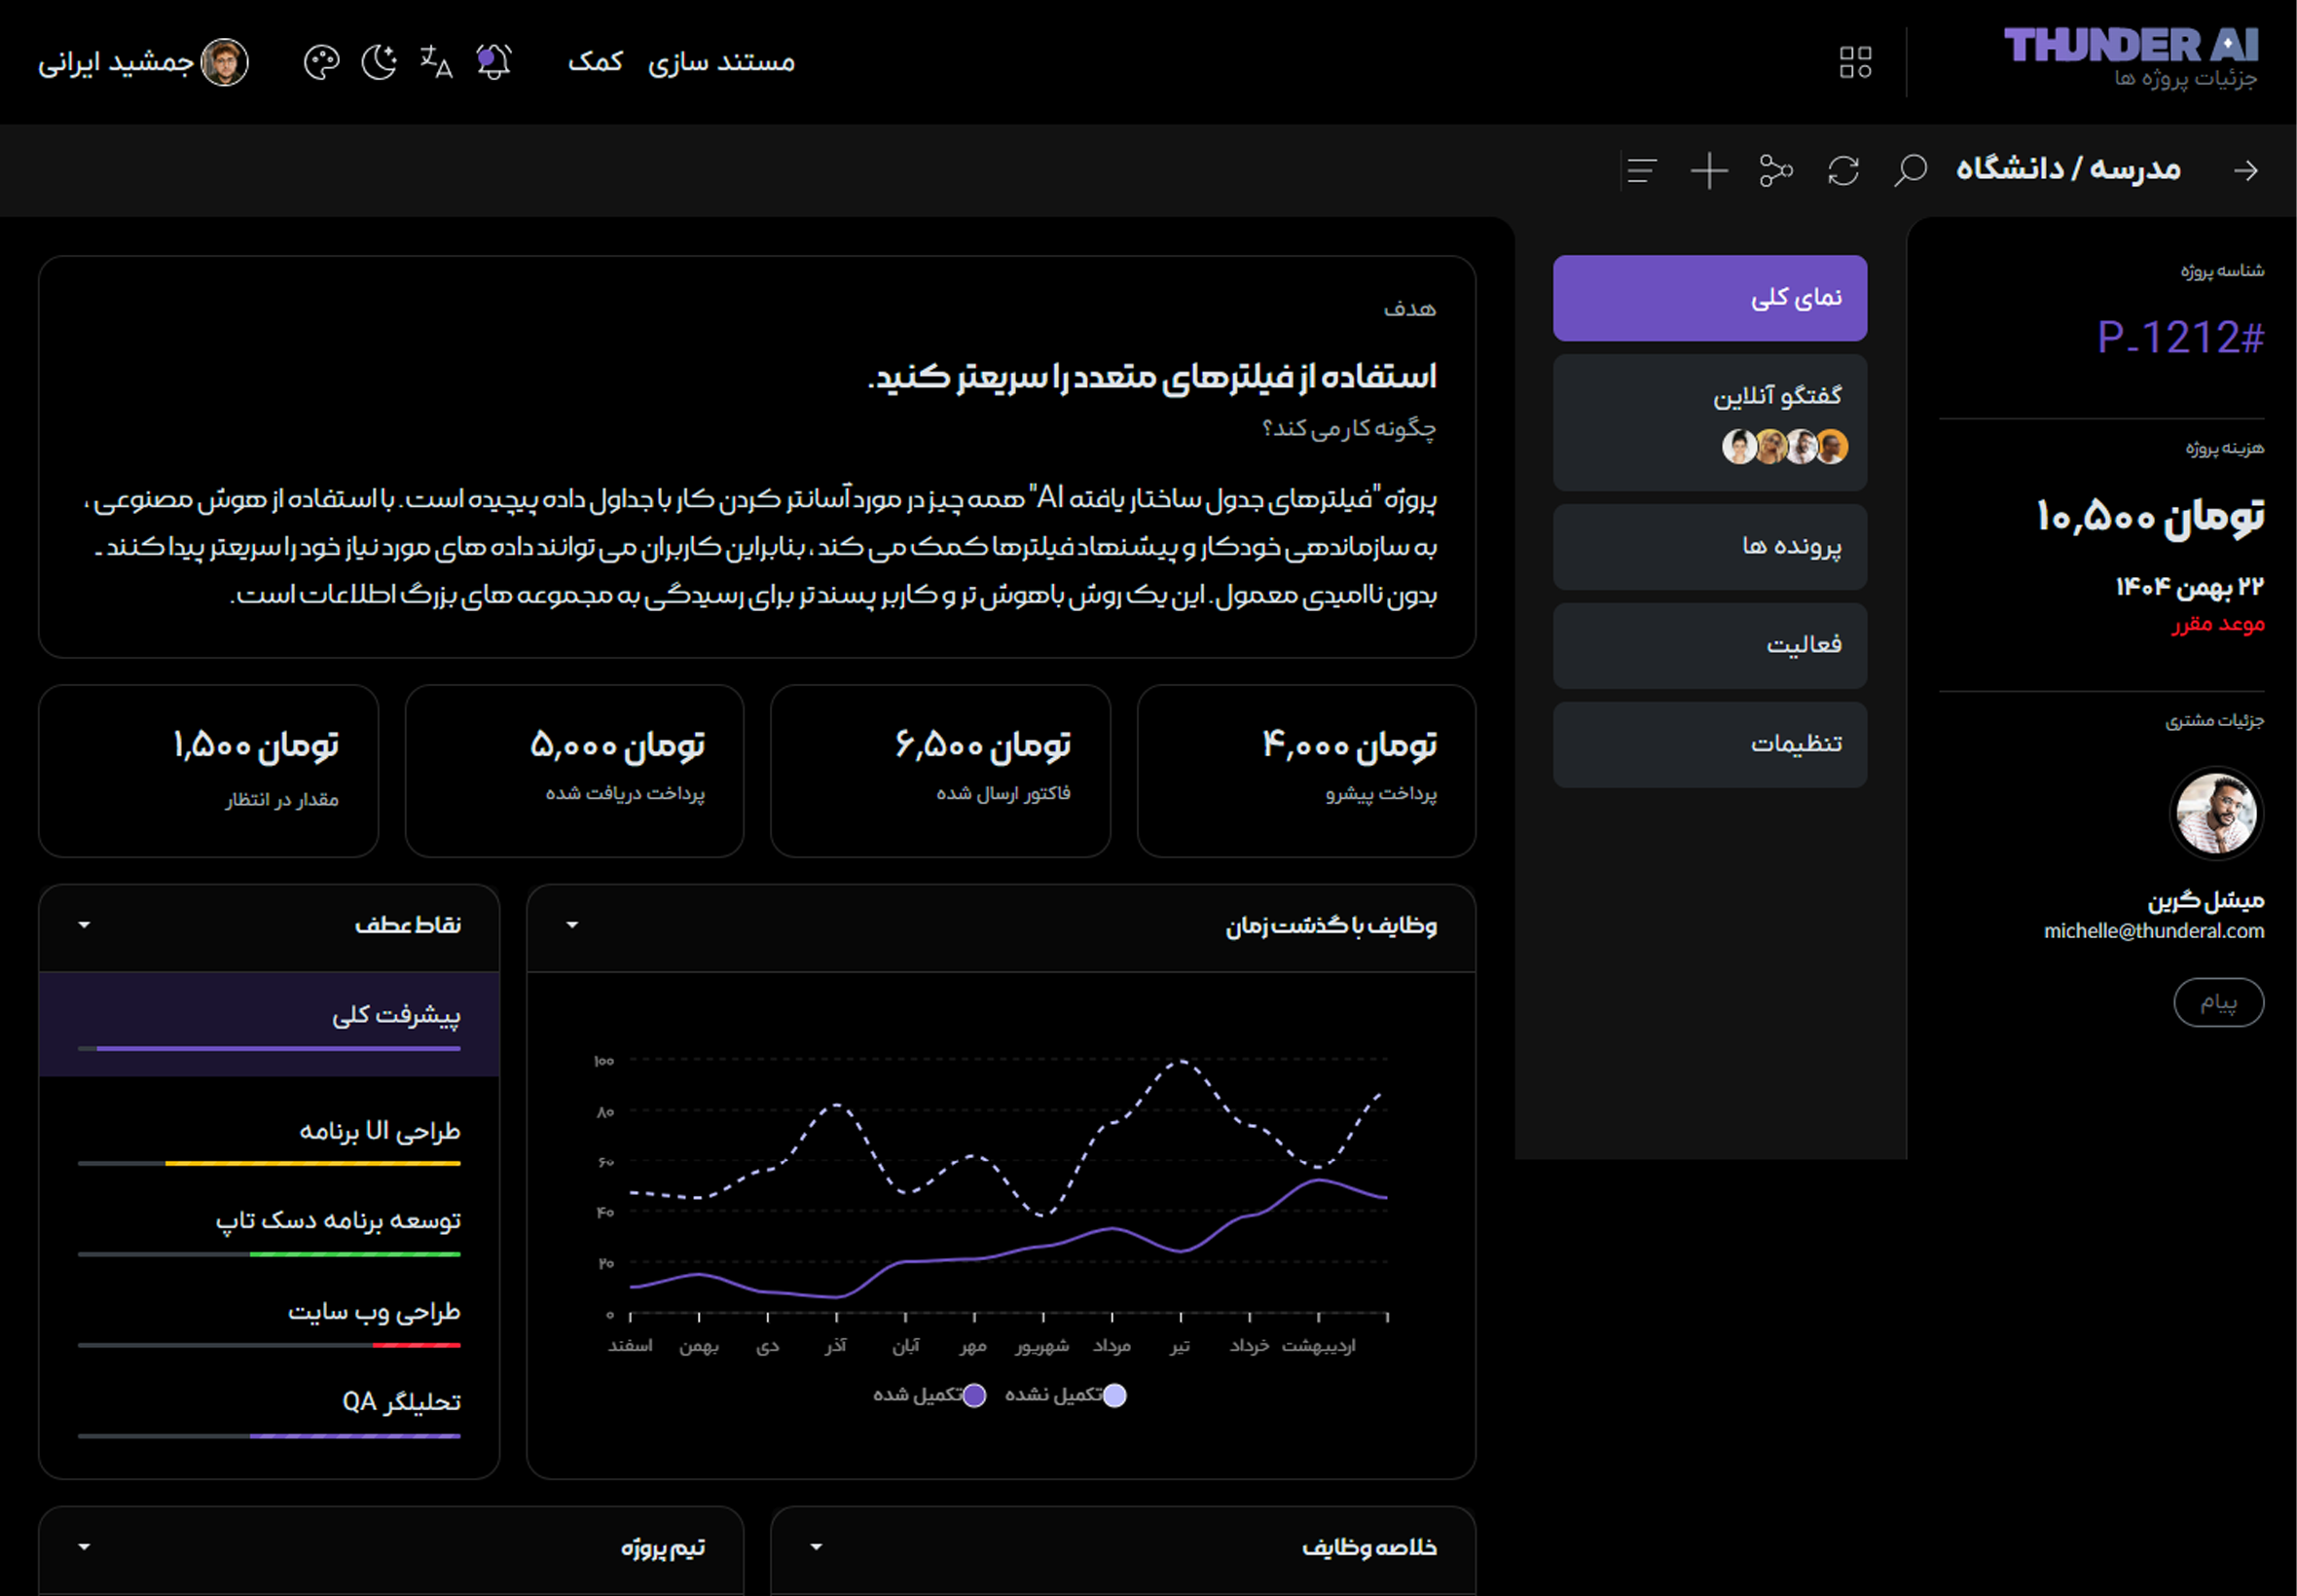This screenshot has width=2297, height=1596.
Task: Click the search magnifier icon
Action: [1910, 170]
